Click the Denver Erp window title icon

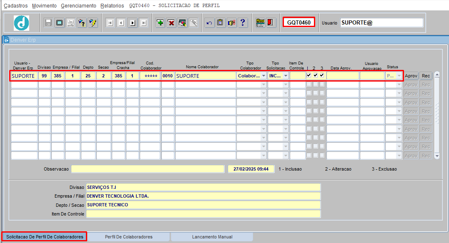coord(6,40)
